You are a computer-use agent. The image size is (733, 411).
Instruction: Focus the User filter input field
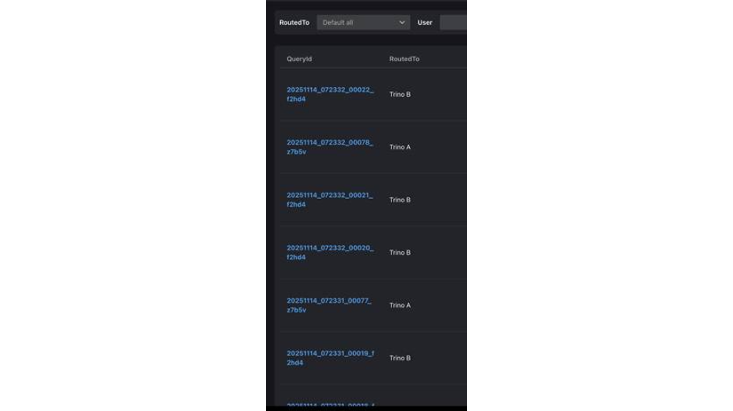tap(453, 23)
